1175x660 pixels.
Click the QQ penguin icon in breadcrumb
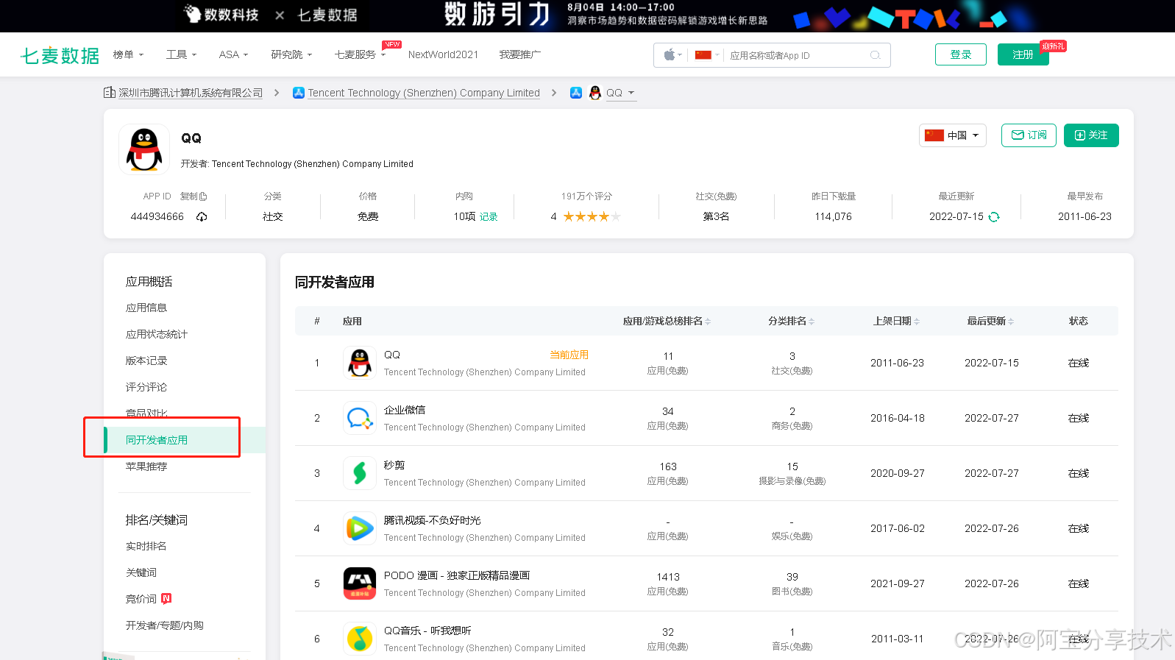click(595, 93)
